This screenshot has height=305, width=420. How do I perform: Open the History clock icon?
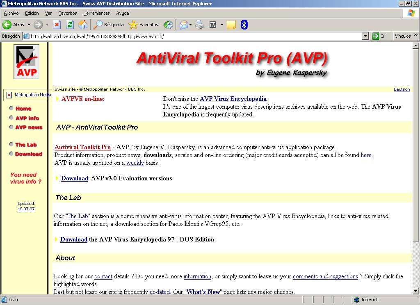[x=168, y=25]
